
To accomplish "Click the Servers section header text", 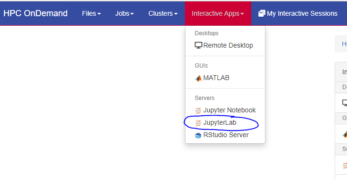I will click(x=204, y=98).
